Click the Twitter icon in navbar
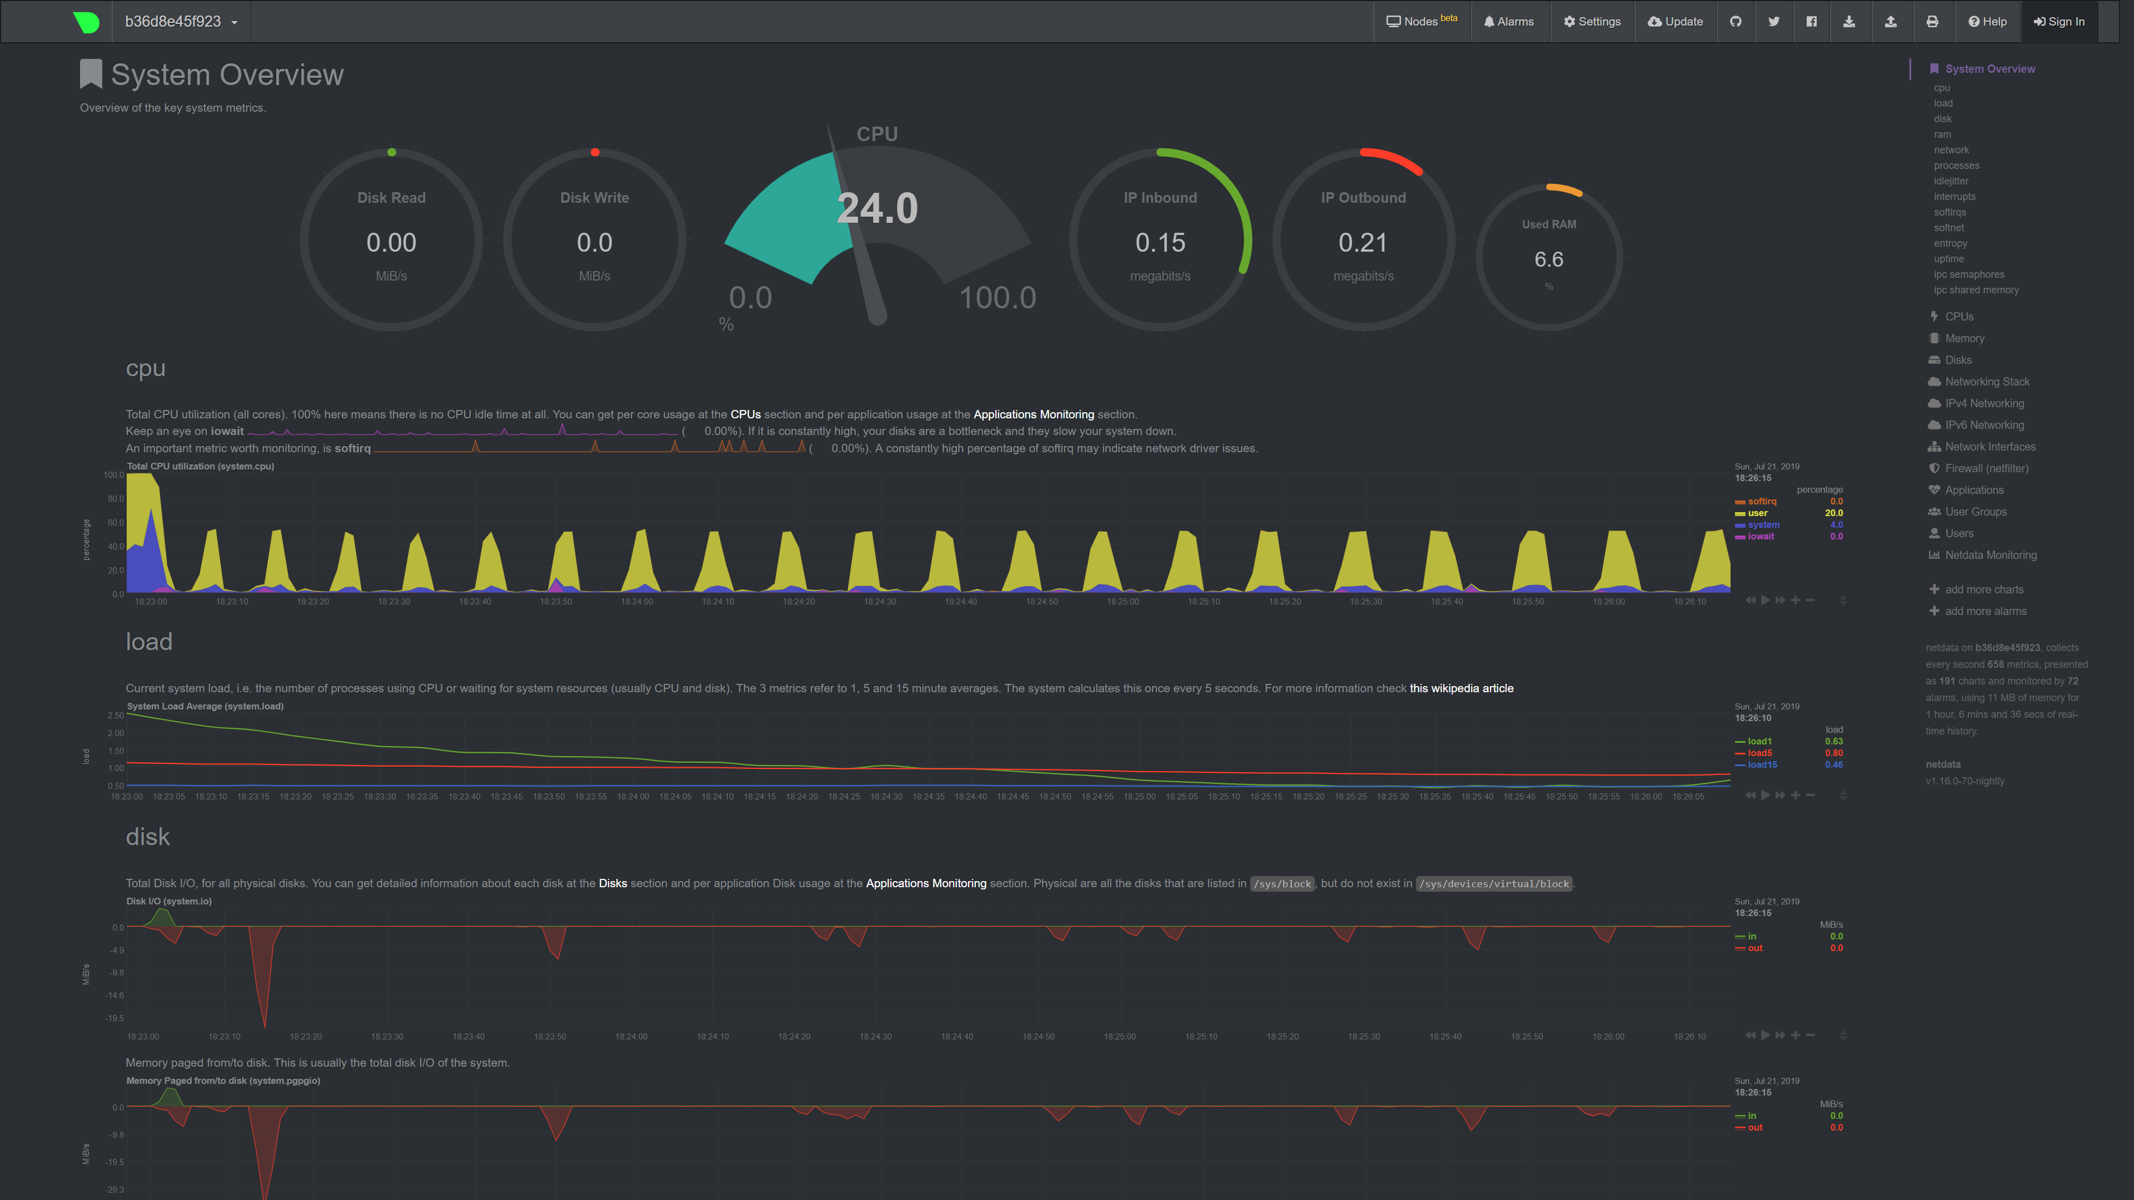Image resolution: width=2134 pixels, height=1200 pixels. point(1774,22)
